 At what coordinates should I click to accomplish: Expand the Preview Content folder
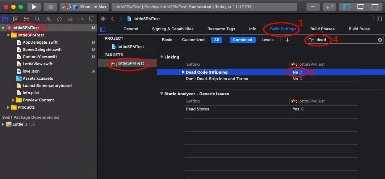click(13, 100)
